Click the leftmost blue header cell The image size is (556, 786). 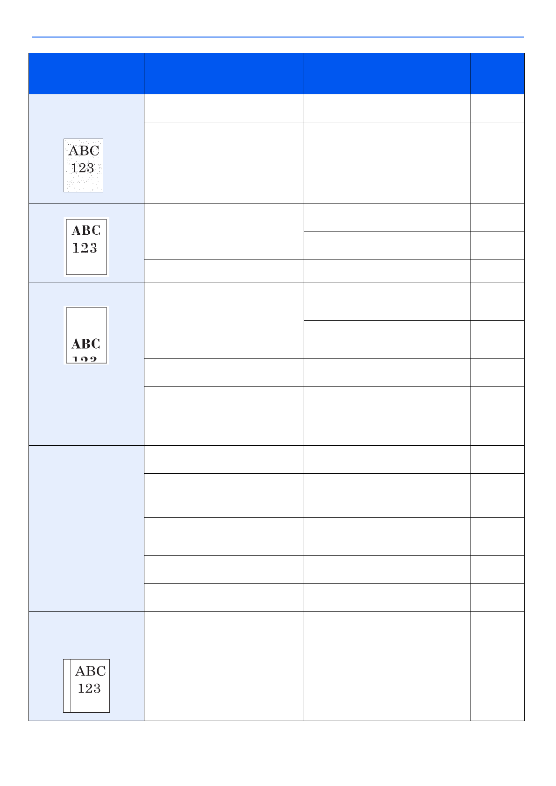86,74
